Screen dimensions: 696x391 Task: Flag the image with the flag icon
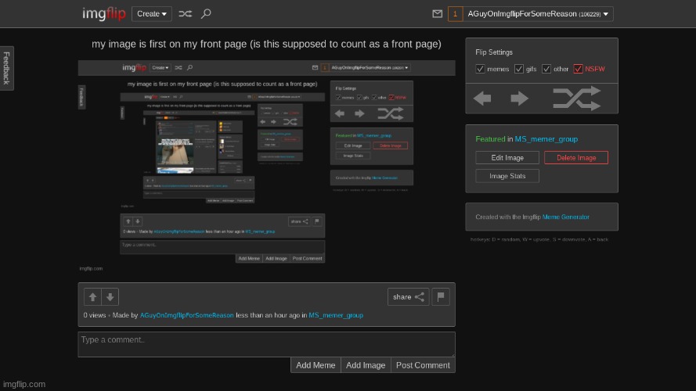[x=441, y=297]
